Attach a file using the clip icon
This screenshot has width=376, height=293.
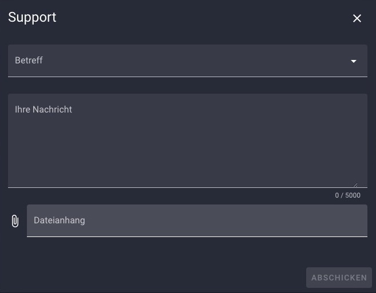click(15, 220)
